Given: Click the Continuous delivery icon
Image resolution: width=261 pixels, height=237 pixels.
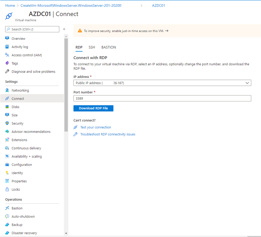Looking at the screenshot, I should tap(7, 148).
